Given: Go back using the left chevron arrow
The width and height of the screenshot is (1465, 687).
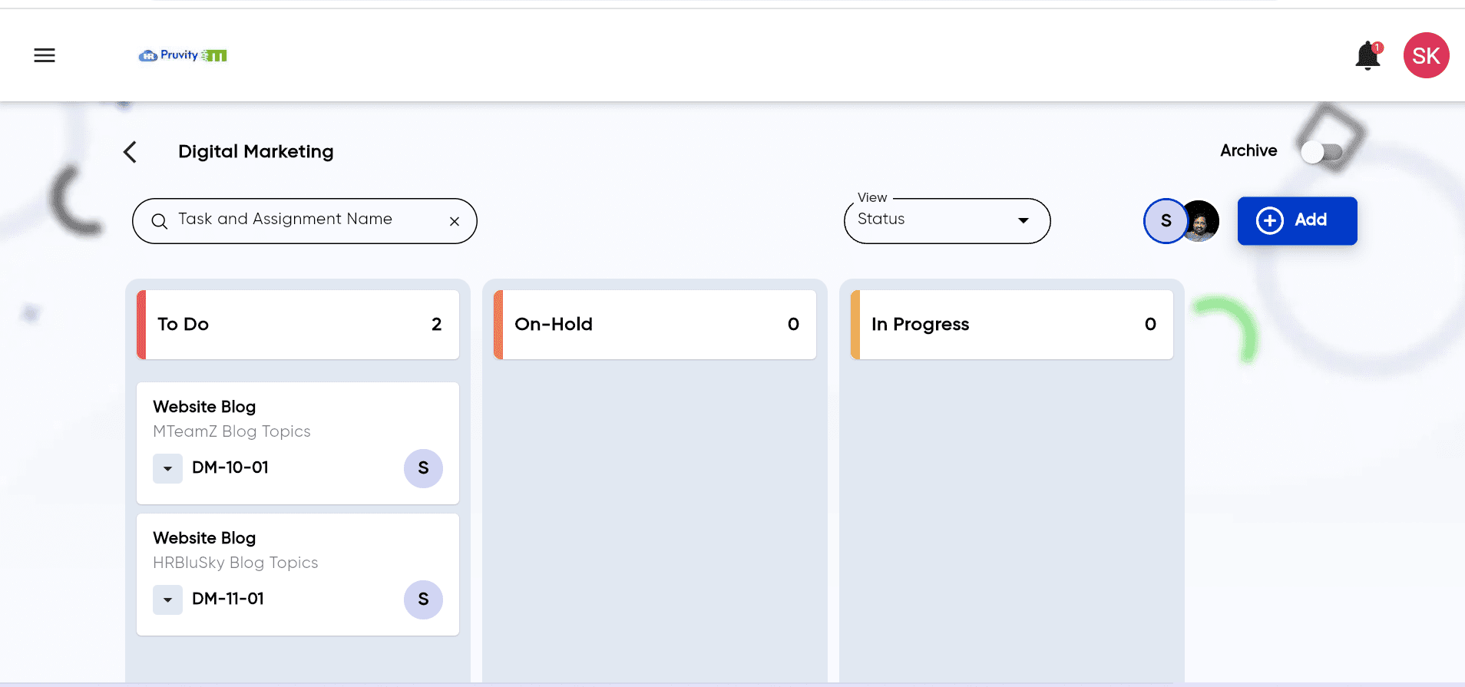Looking at the screenshot, I should (x=130, y=152).
